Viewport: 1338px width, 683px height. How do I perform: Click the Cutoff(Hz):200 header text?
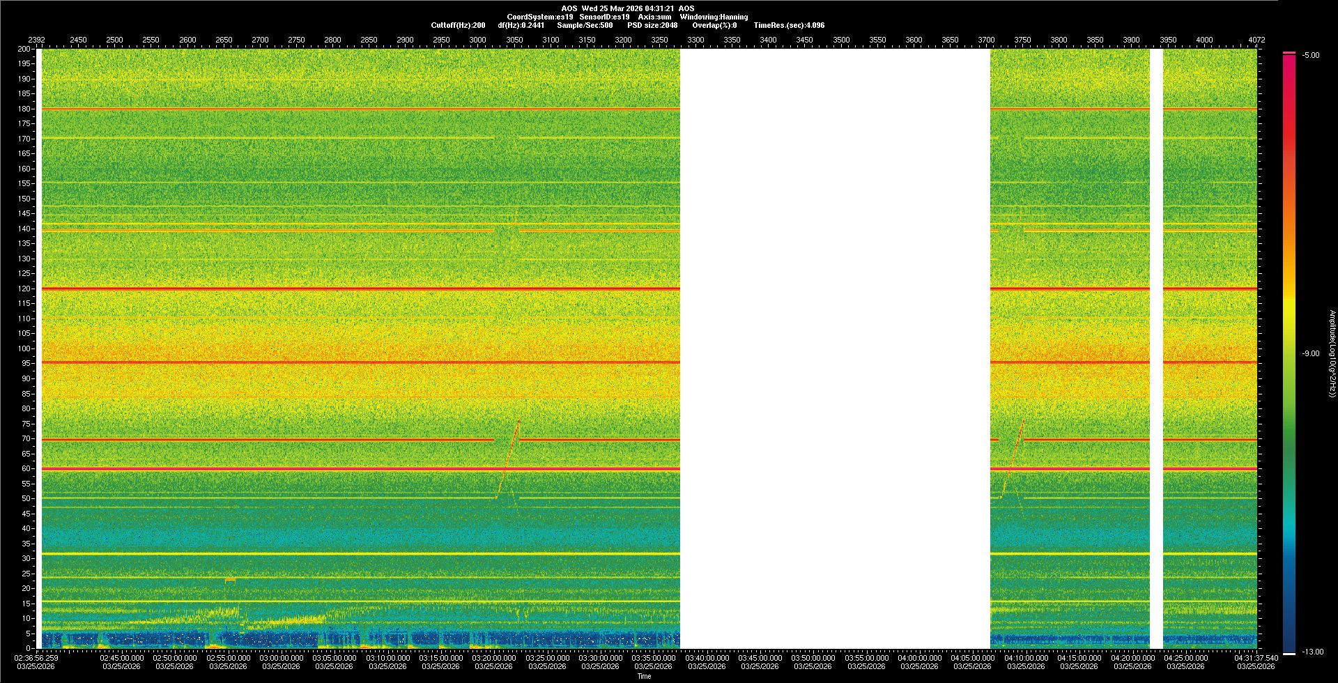point(458,25)
